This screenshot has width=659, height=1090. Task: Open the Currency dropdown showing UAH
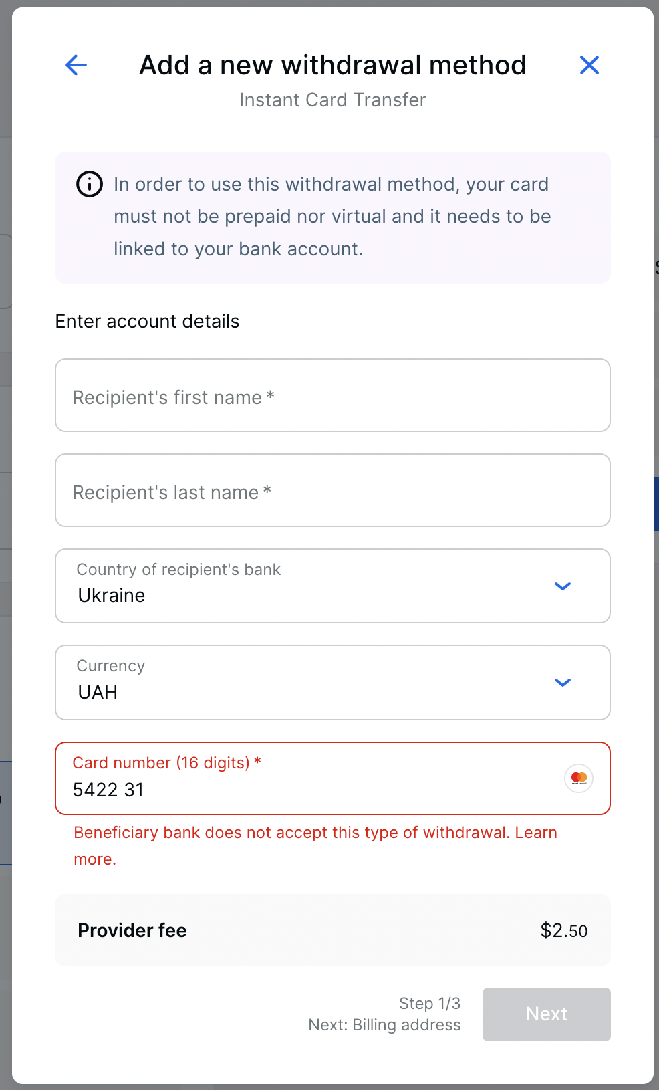click(333, 682)
